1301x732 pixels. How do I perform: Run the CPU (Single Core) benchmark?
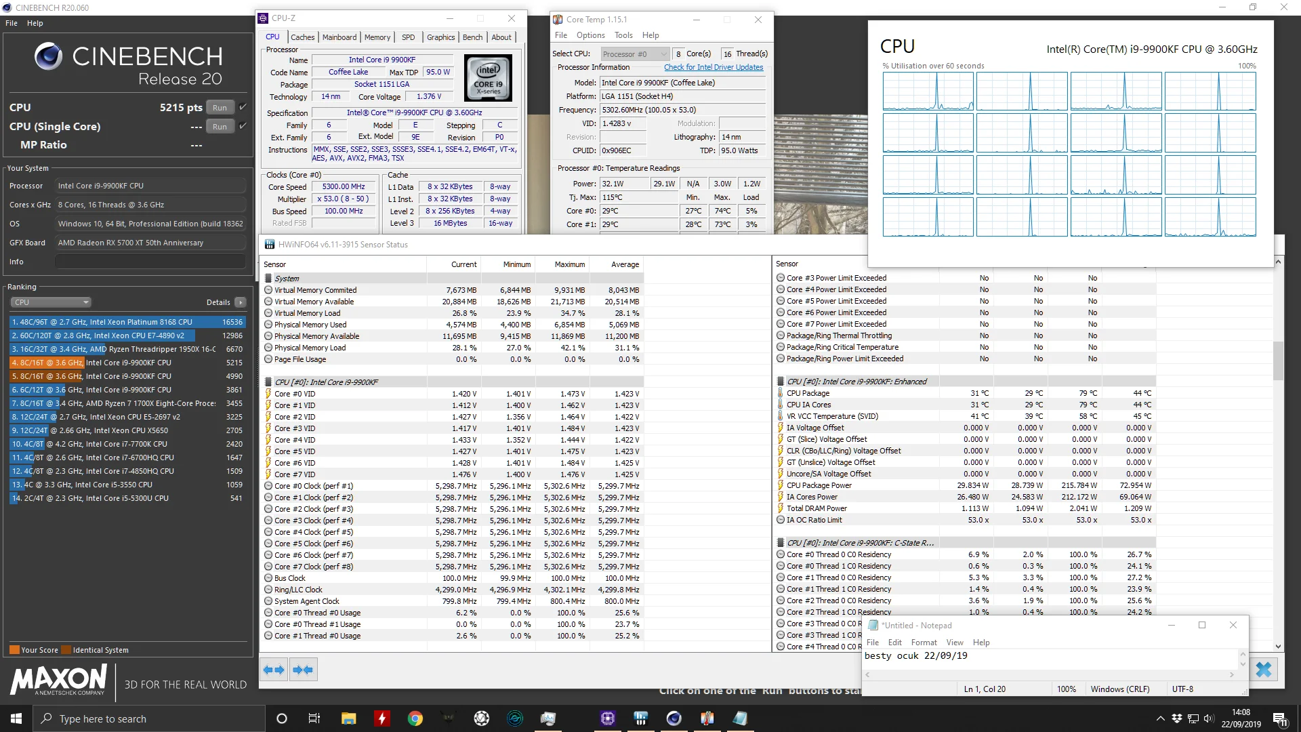click(220, 126)
